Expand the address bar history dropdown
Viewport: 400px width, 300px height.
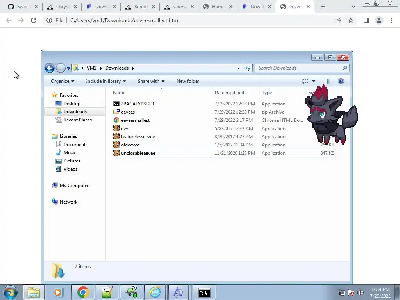click(239, 68)
